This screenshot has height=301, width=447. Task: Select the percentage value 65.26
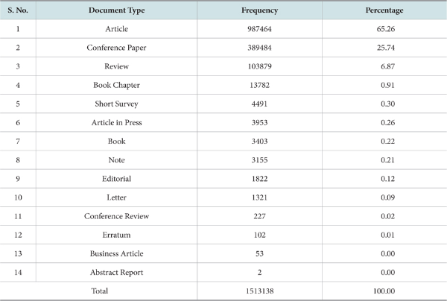click(384, 28)
